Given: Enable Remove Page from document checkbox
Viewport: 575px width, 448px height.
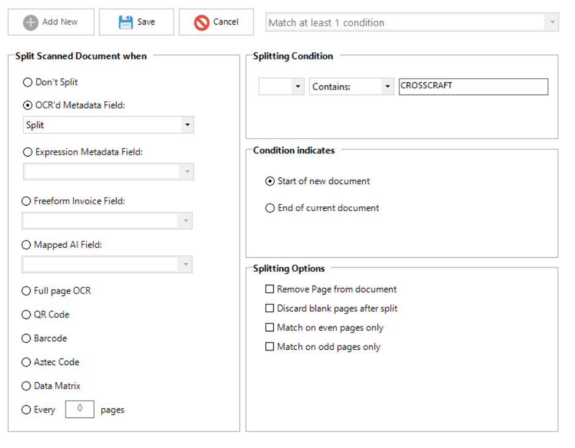Looking at the screenshot, I should pyautogui.click(x=269, y=289).
